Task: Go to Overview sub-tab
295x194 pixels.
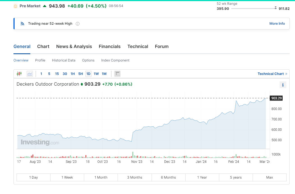Action: pyautogui.click(x=21, y=60)
